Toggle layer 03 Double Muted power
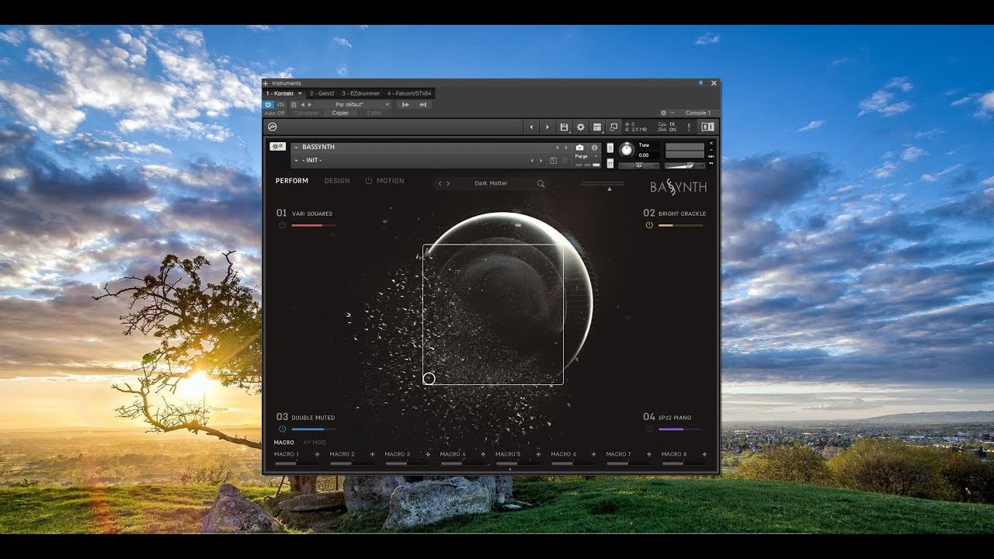 pos(282,429)
